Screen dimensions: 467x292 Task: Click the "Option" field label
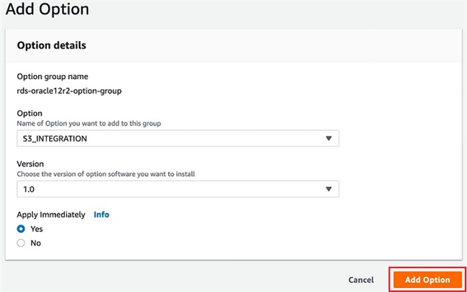pos(29,113)
